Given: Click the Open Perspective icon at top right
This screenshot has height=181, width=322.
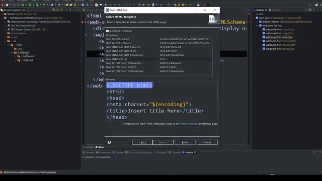Looking at the screenshot, I should pyautogui.click(x=316, y=5).
